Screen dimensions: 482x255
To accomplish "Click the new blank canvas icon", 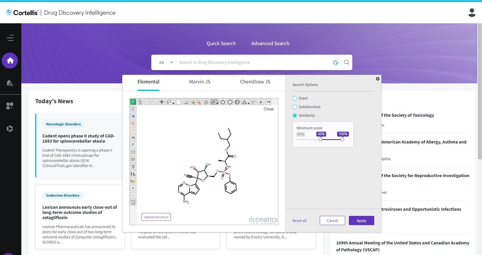I will 179,102.
